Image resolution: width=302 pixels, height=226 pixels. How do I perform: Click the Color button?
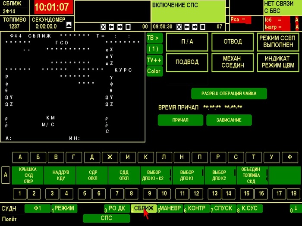154,71
